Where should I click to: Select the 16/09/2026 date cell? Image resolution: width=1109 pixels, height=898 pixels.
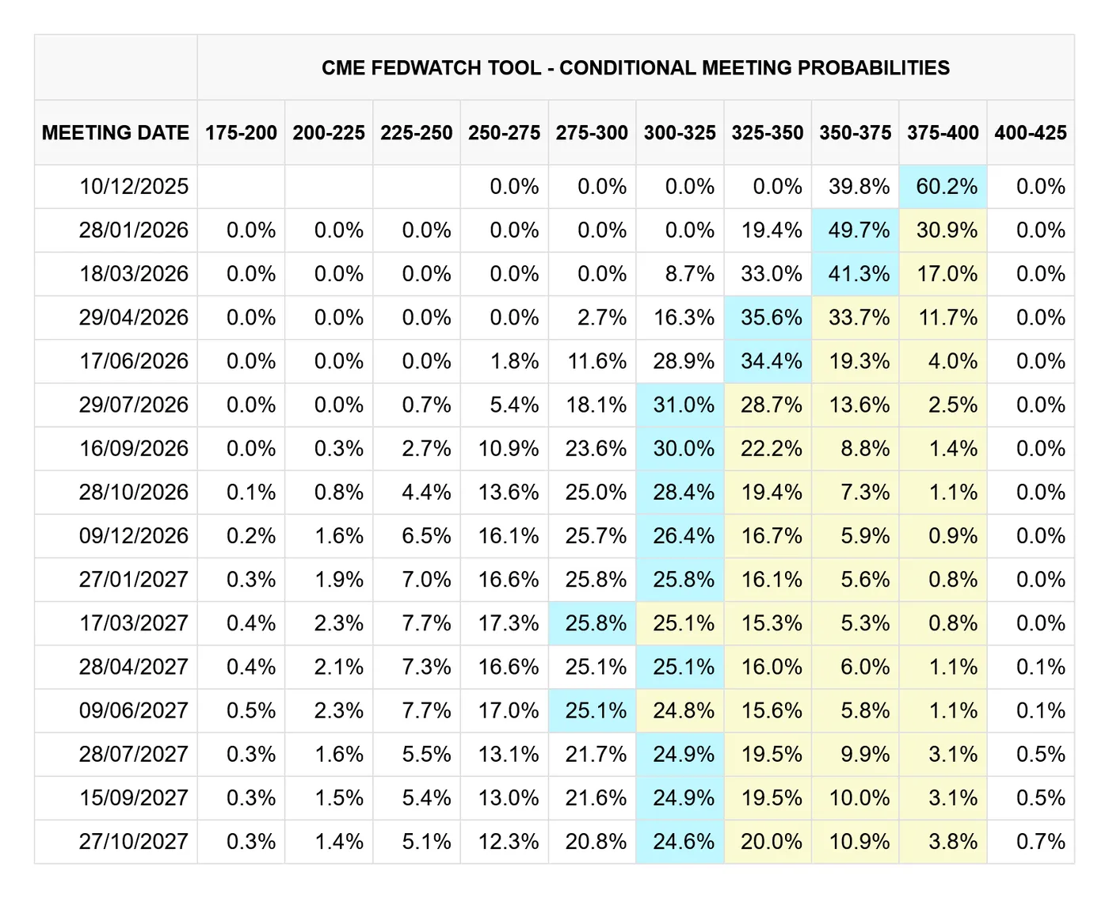tap(133, 448)
